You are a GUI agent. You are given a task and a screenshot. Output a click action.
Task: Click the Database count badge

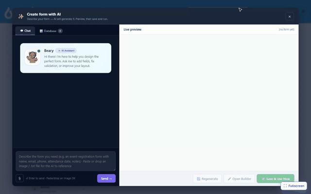[x=60, y=31]
